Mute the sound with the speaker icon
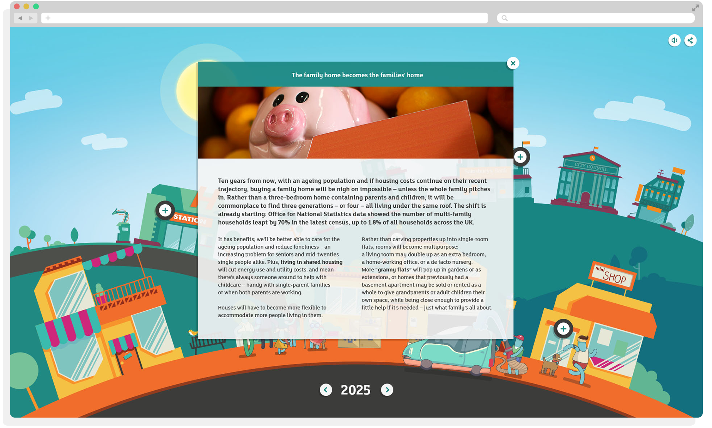Viewport: 712px width, 428px height. [674, 40]
